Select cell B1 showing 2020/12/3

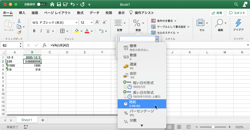tap(32, 57)
